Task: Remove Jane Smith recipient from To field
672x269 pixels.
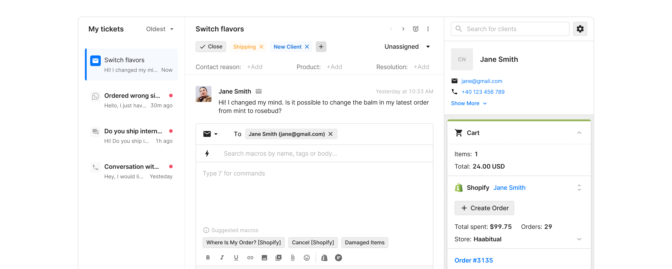Action: click(330, 134)
